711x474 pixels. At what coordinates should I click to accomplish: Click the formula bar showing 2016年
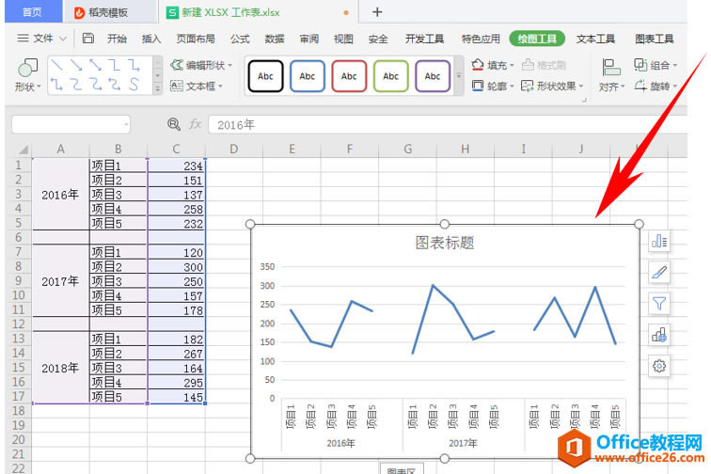coord(447,124)
